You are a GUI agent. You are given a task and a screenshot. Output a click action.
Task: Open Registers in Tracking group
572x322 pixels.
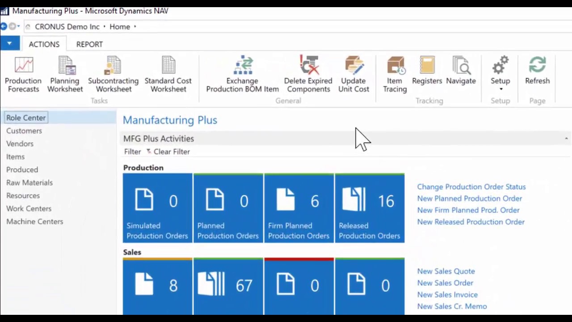point(427,71)
